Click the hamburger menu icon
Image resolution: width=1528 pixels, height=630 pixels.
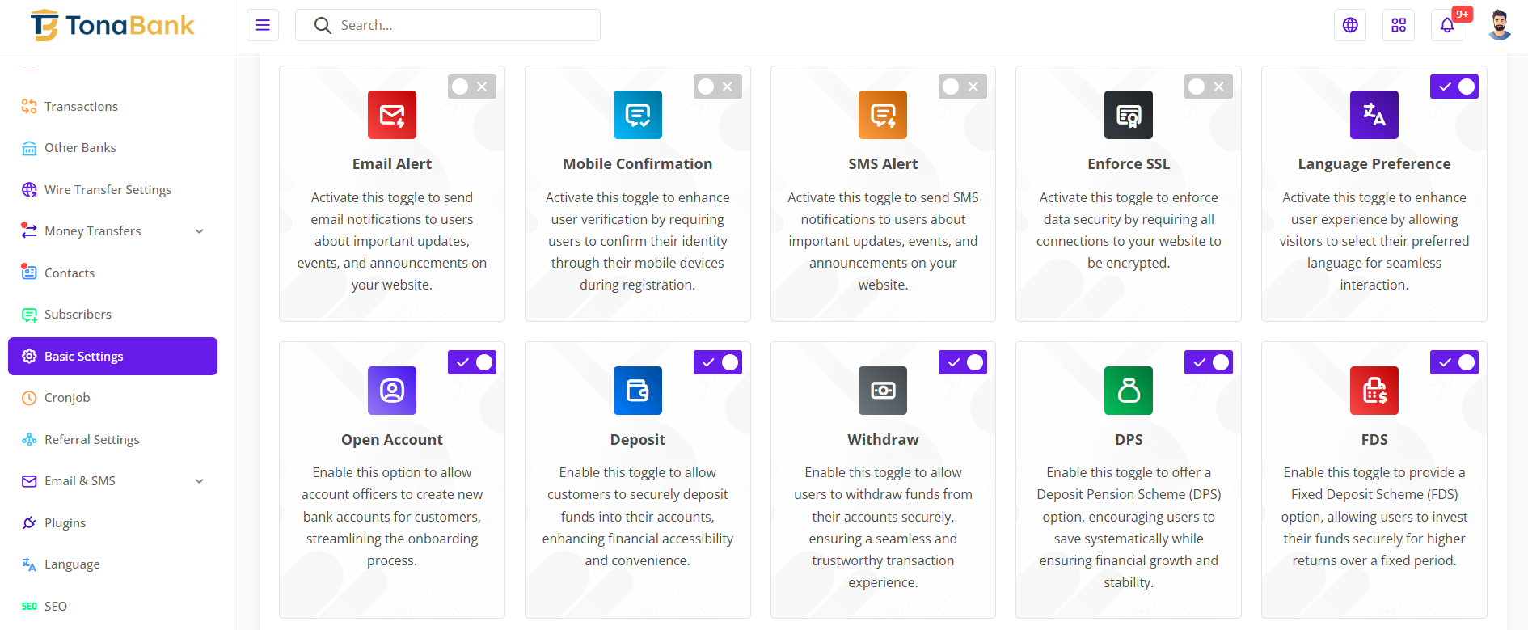[263, 25]
